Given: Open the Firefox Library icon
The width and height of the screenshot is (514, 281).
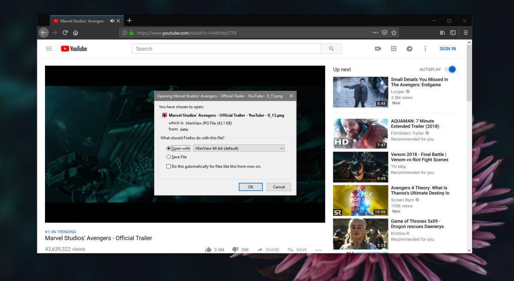Looking at the screenshot, I should [442, 33].
